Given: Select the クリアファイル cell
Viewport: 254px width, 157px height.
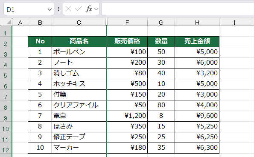Looking at the screenshot, I should point(79,106).
